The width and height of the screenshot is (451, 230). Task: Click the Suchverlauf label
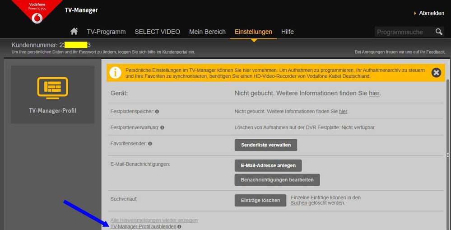[x=124, y=199]
